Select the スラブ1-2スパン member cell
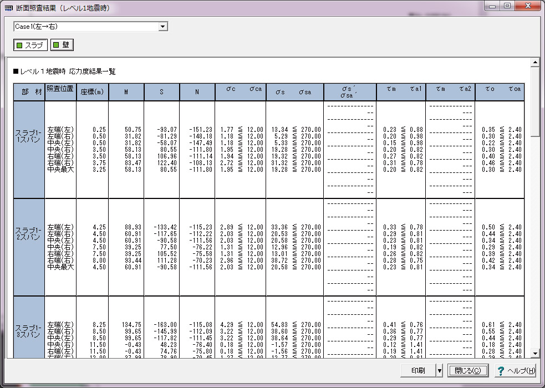This screenshot has height=388, width=545. click(x=29, y=247)
